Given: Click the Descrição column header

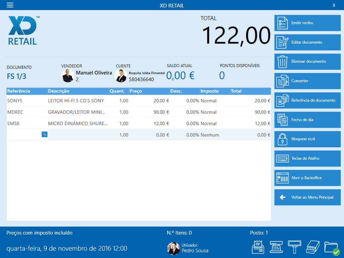Looking at the screenshot, I should click(x=78, y=91).
